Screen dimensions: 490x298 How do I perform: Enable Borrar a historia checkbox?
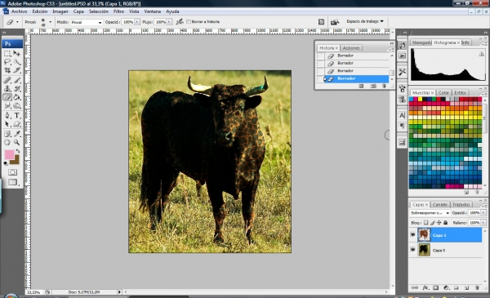[189, 21]
